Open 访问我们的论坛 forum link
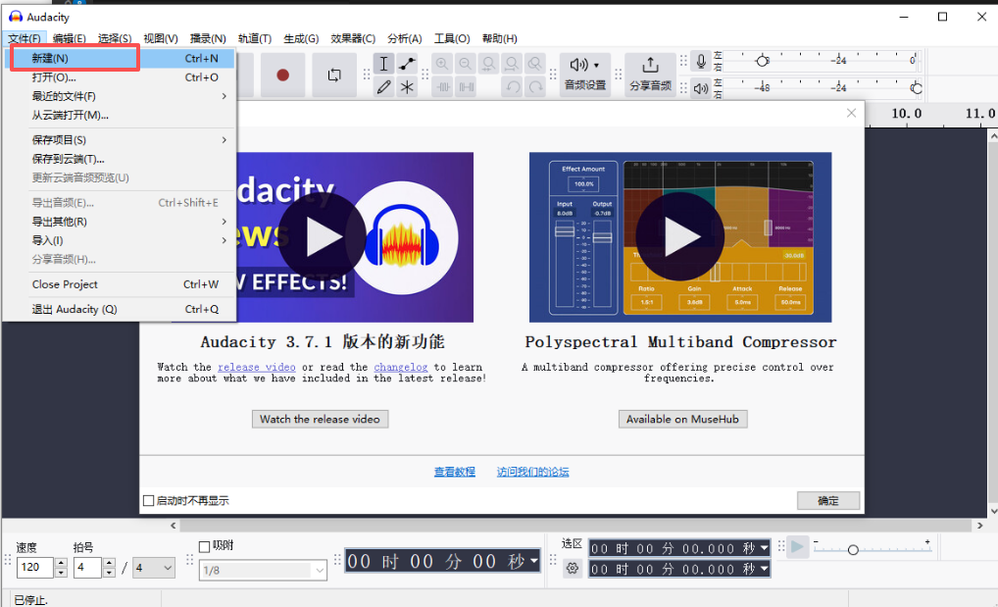The width and height of the screenshot is (998, 607). coord(532,472)
